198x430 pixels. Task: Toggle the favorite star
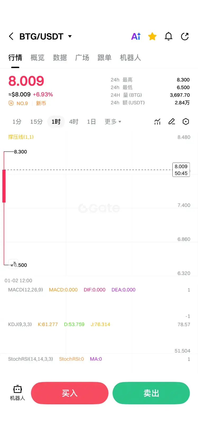point(152,36)
